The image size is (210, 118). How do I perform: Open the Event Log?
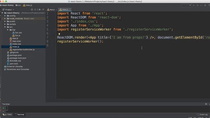pyautogui.click(x=202, y=114)
